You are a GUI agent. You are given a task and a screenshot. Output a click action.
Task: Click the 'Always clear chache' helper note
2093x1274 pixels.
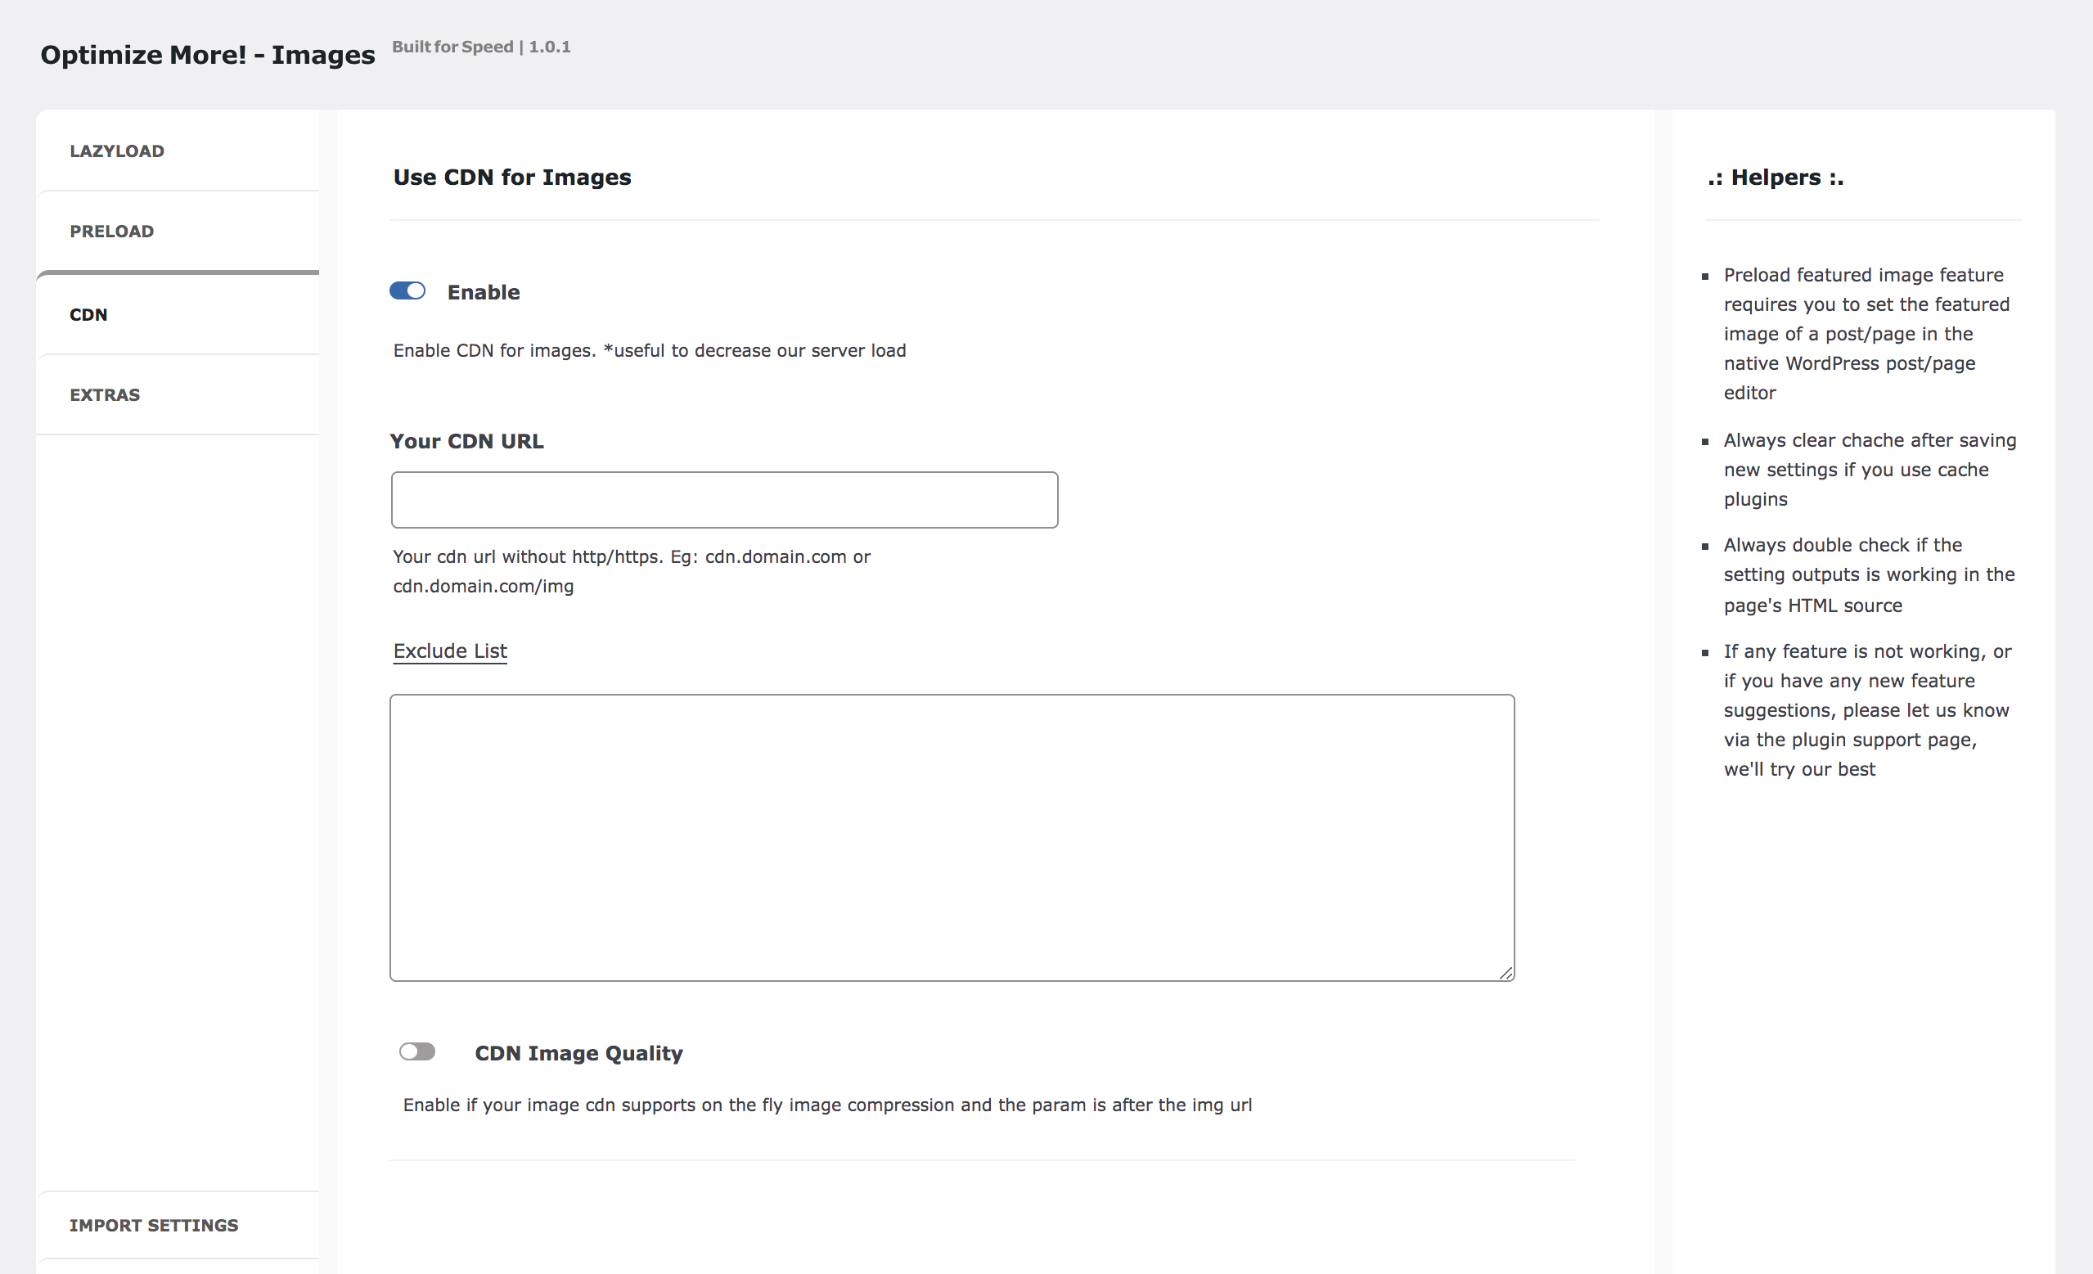[x=1870, y=470]
